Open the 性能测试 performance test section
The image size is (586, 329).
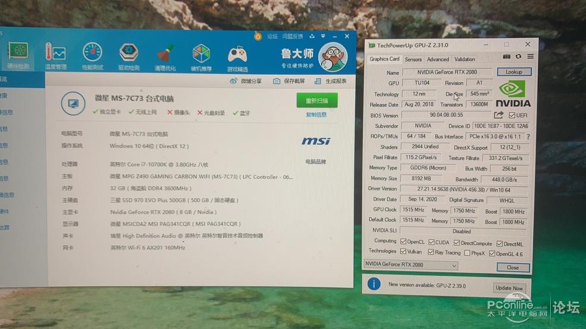coord(92,56)
